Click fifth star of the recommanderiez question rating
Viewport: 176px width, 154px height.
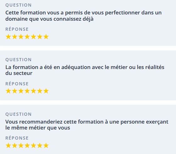pos(34,146)
